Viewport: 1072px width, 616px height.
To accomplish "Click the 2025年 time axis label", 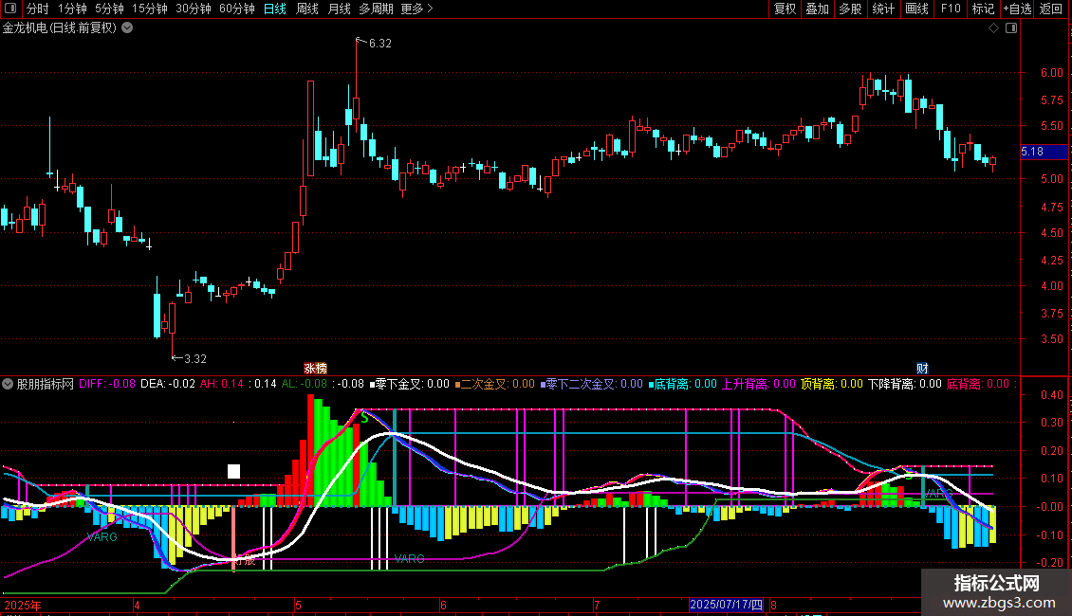I will click(x=23, y=605).
